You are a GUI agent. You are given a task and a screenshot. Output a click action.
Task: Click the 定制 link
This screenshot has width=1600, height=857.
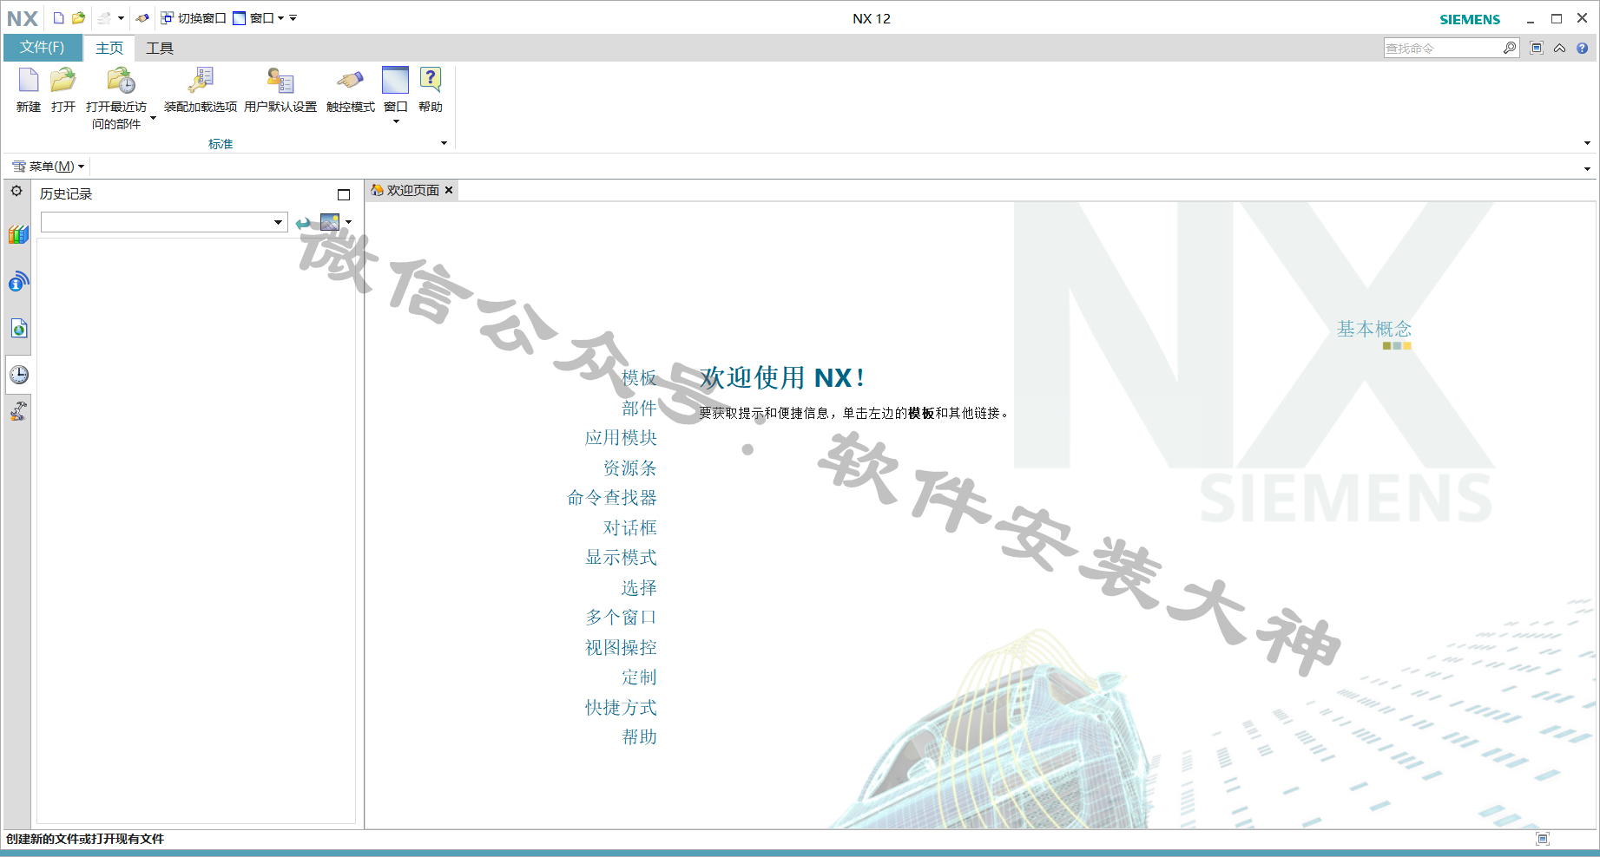pos(639,677)
